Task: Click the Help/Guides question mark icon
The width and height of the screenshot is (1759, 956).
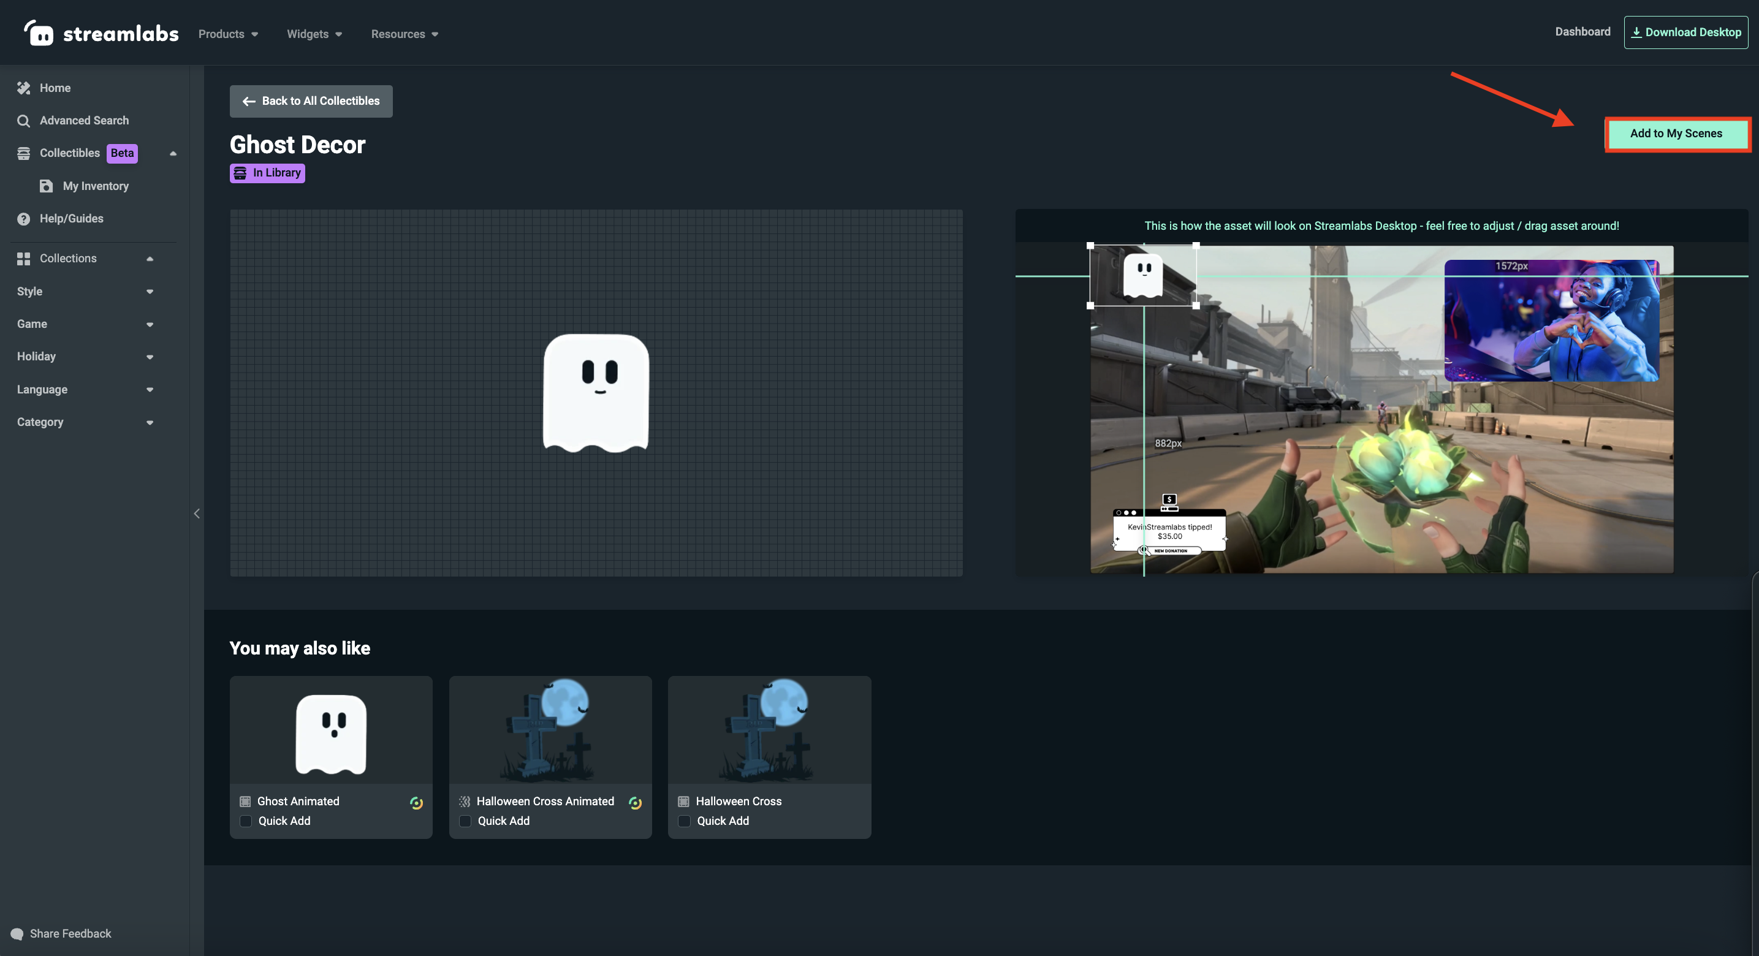Action: pos(23,219)
